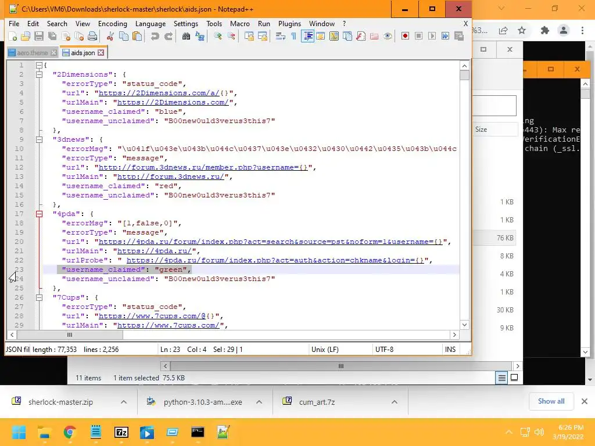The width and height of the screenshot is (595, 446).
Task: Click the Open file toolbar icon
Action: coord(26,37)
